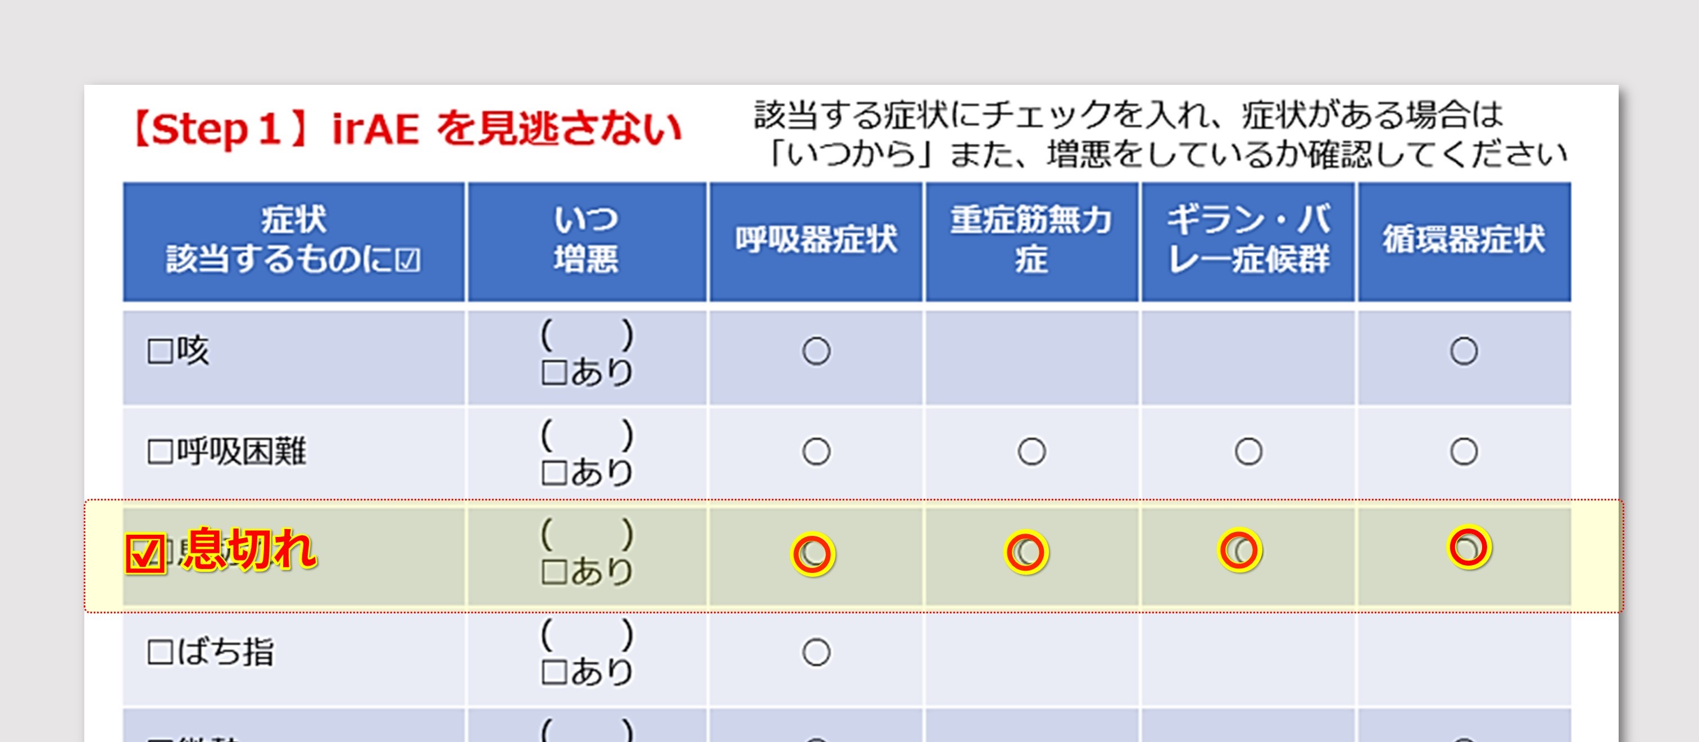Click red 息切れ circle under 循環器症状
Image resolution: width=1699 pixels, height=742 pixels.
click(x=1469, y=548)
